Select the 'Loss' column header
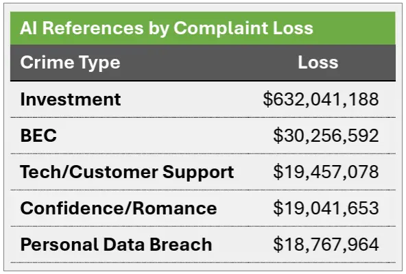406x274 pixels. point(318,62)
